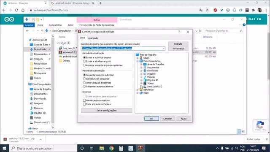
Task: Open the Chrome profile avatar
Action: pyautogui.click(x=260, y=10)
